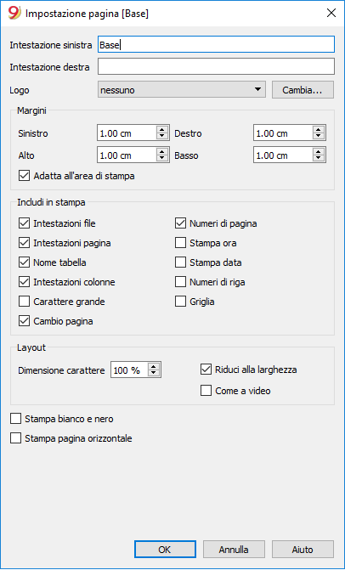This screenshot has width=345, height=570.
Task: Confirm settings with OK button
Action: coord(165,550)
